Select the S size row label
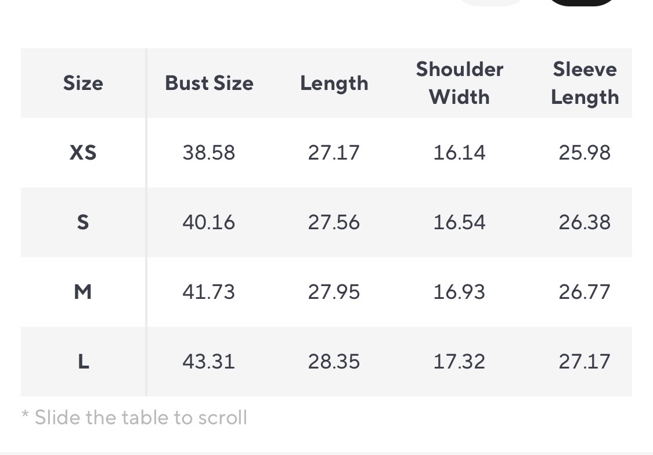653x455 pixels. 83,222
